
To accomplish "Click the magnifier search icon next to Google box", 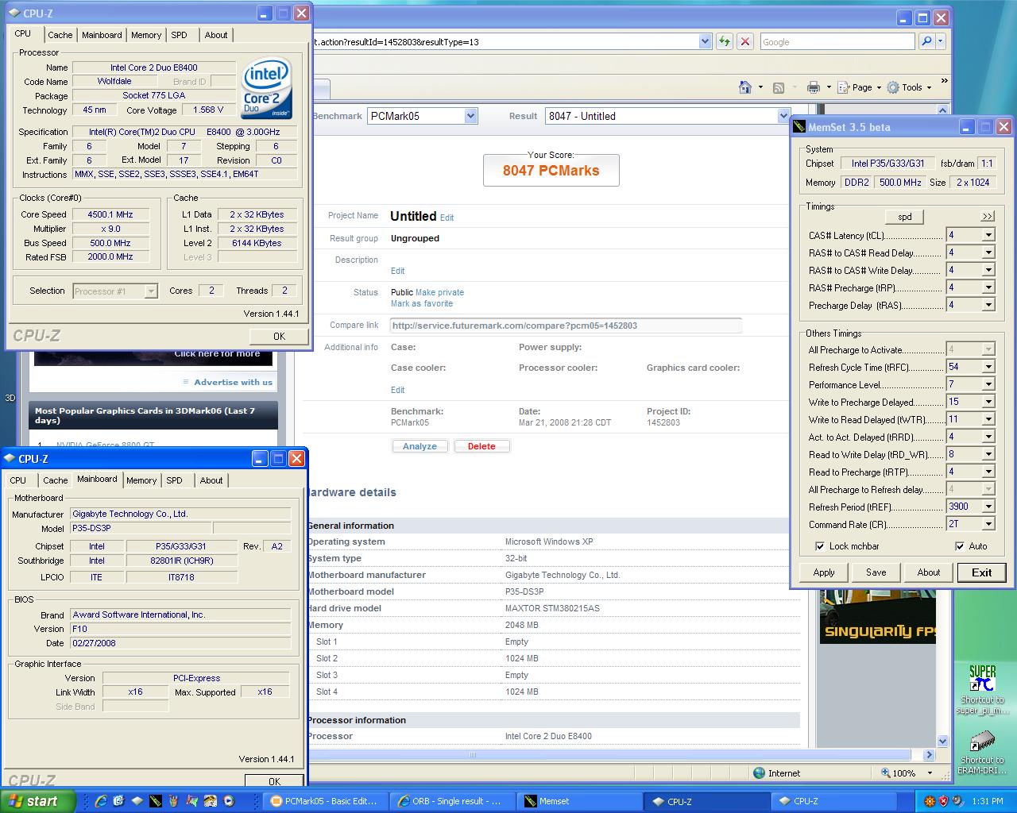I will (926, 41).
